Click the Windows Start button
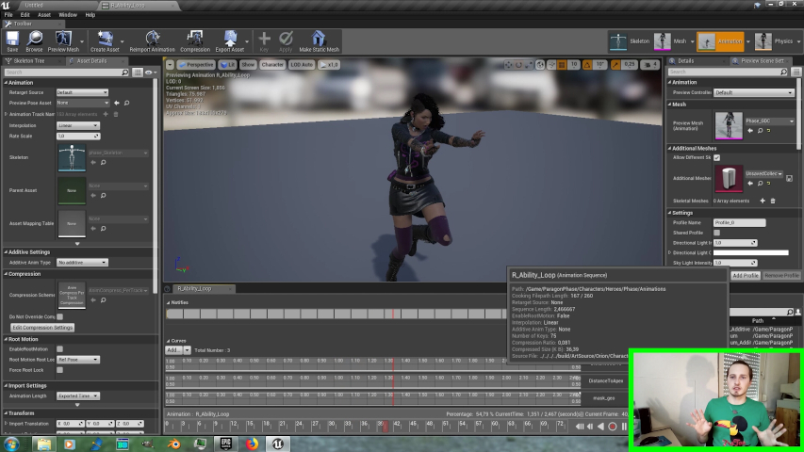This screenshot has height=452, width=804. tap(10, 444)
